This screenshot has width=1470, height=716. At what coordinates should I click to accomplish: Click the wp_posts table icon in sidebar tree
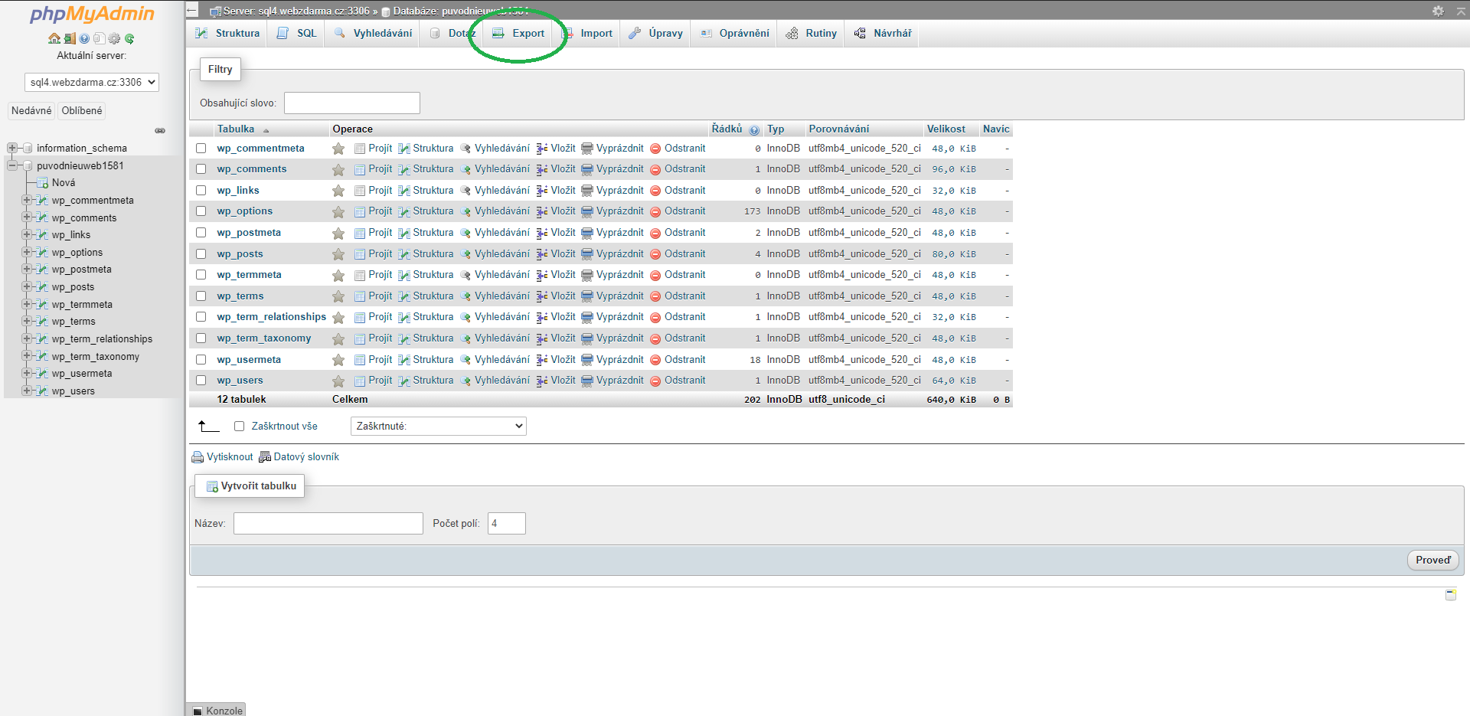coord(43,287)
